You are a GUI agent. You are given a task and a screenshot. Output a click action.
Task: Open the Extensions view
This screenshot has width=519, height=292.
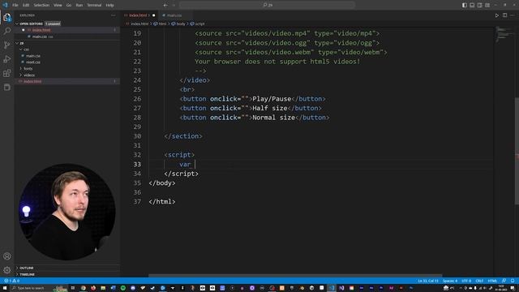coord(7,73)
